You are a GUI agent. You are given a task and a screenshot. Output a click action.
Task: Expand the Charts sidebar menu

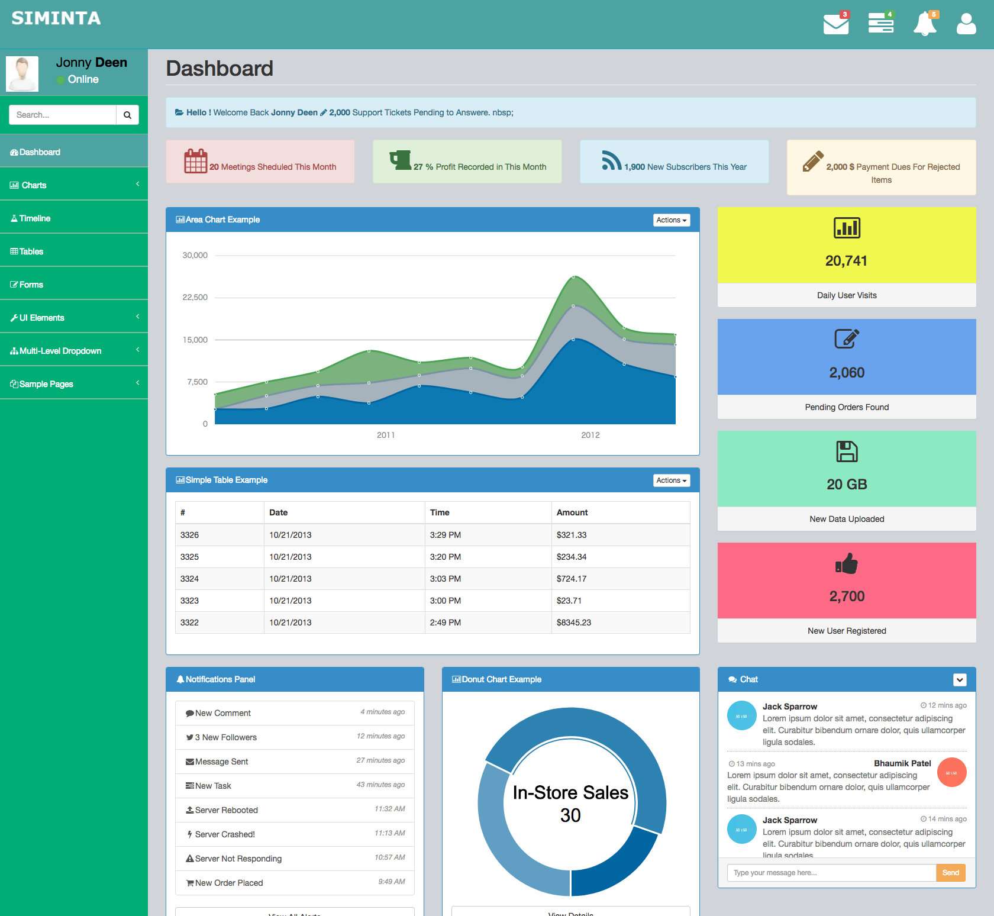pos(74,185)
